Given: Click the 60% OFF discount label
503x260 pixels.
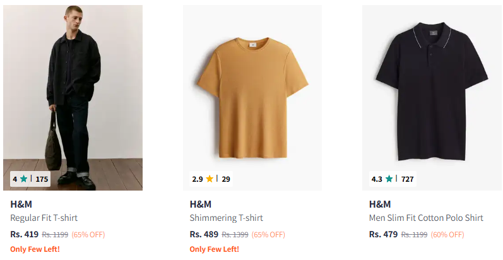Looking at the screenshot, I should 447,235.
